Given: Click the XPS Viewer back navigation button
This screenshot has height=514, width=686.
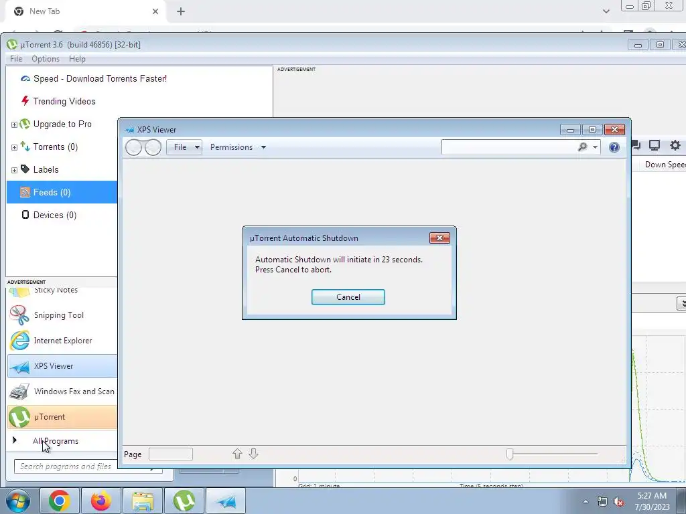Looking at the screenshot, I should [133, 148].
